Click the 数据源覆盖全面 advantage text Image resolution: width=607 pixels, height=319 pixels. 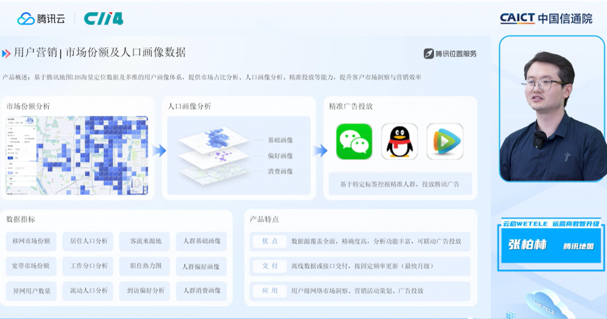[376, 241]
